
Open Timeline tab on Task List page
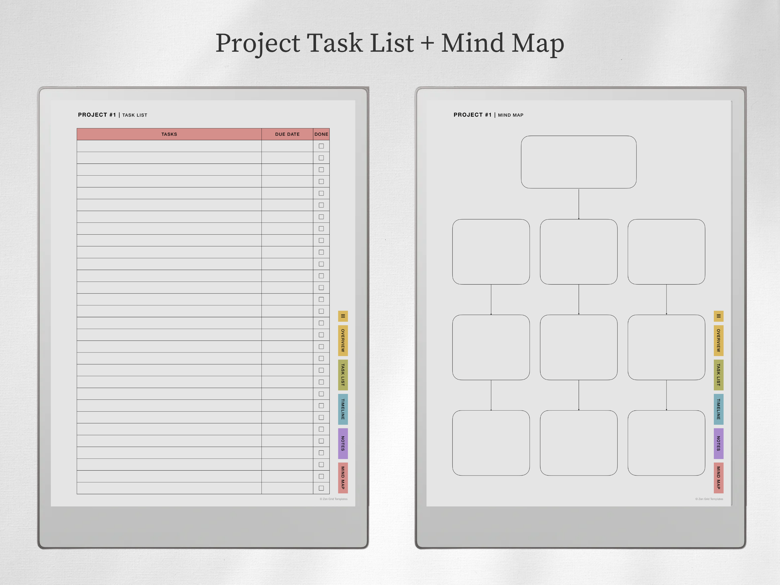(x=343, y=409)
